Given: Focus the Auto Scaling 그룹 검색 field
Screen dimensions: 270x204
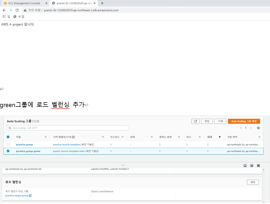Looking at the screenshot, I should [68, 128].
